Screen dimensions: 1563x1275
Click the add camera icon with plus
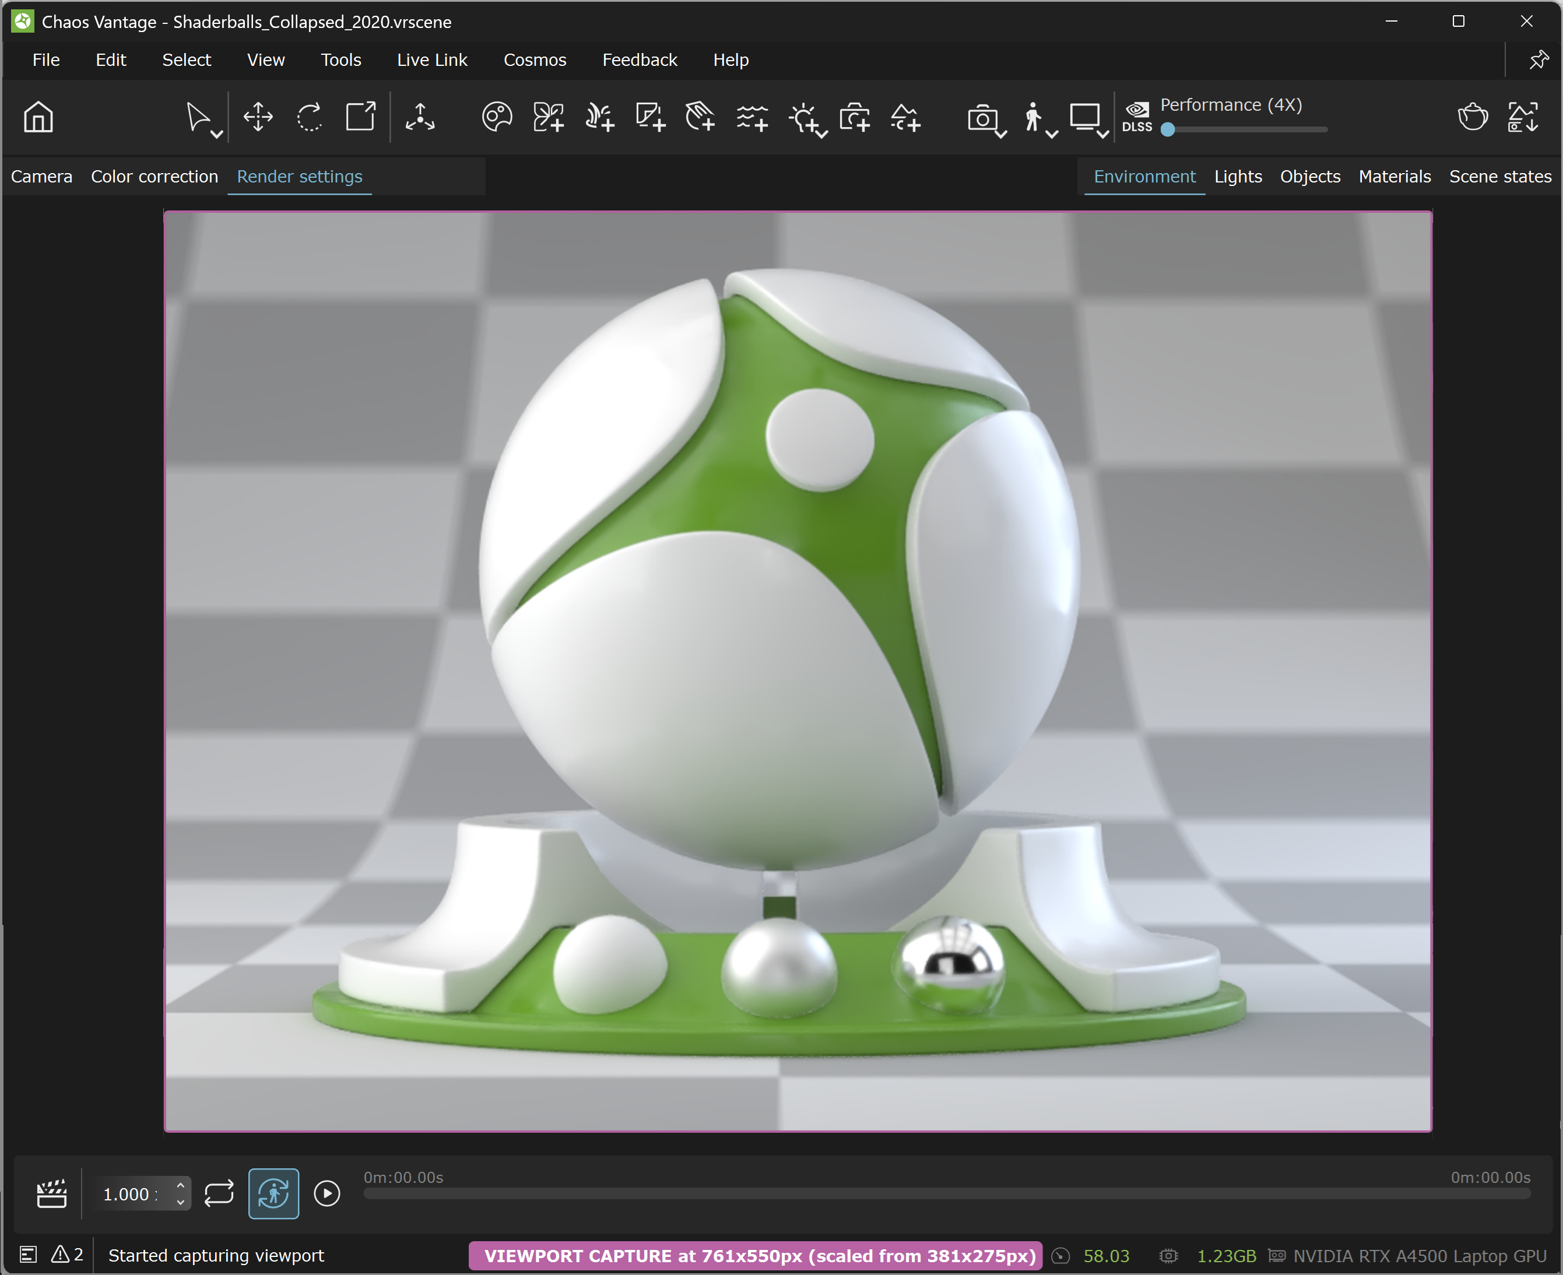(x=855, y=117)
